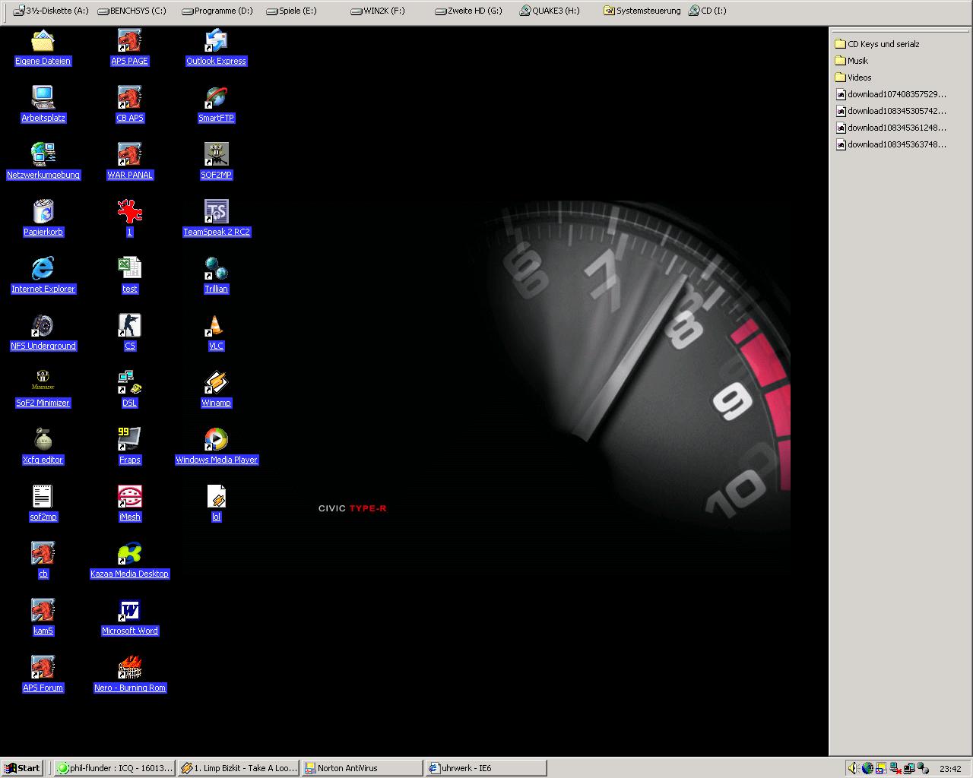973x778 pixels.
Task: Launch the Fraps desktop shortcut
Action: pyautogui.click(x=129, y=440)
